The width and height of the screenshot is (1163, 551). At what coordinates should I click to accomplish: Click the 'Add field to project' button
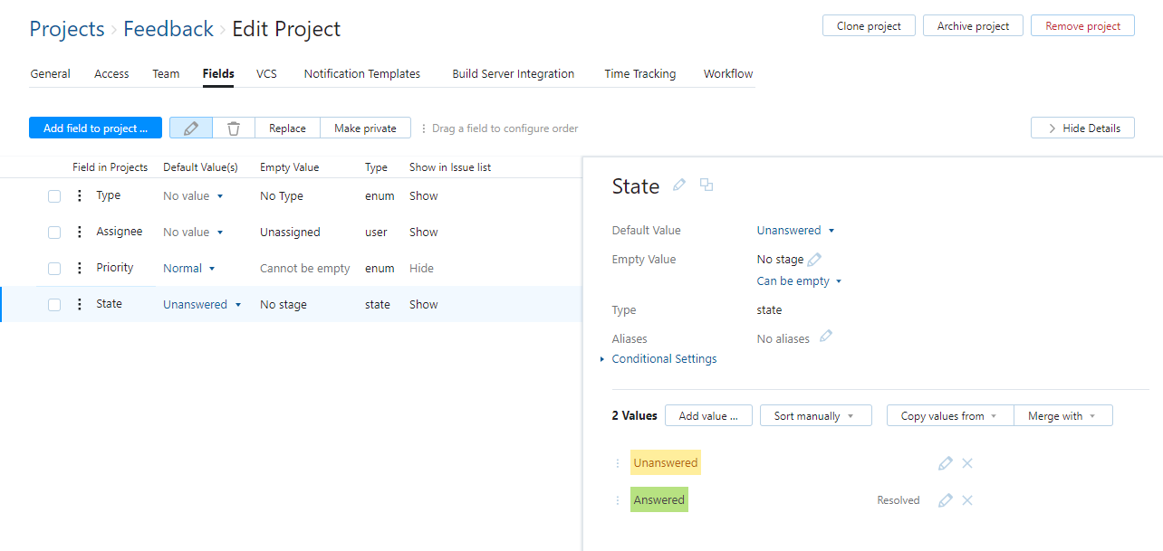click(x=95, y=128)
